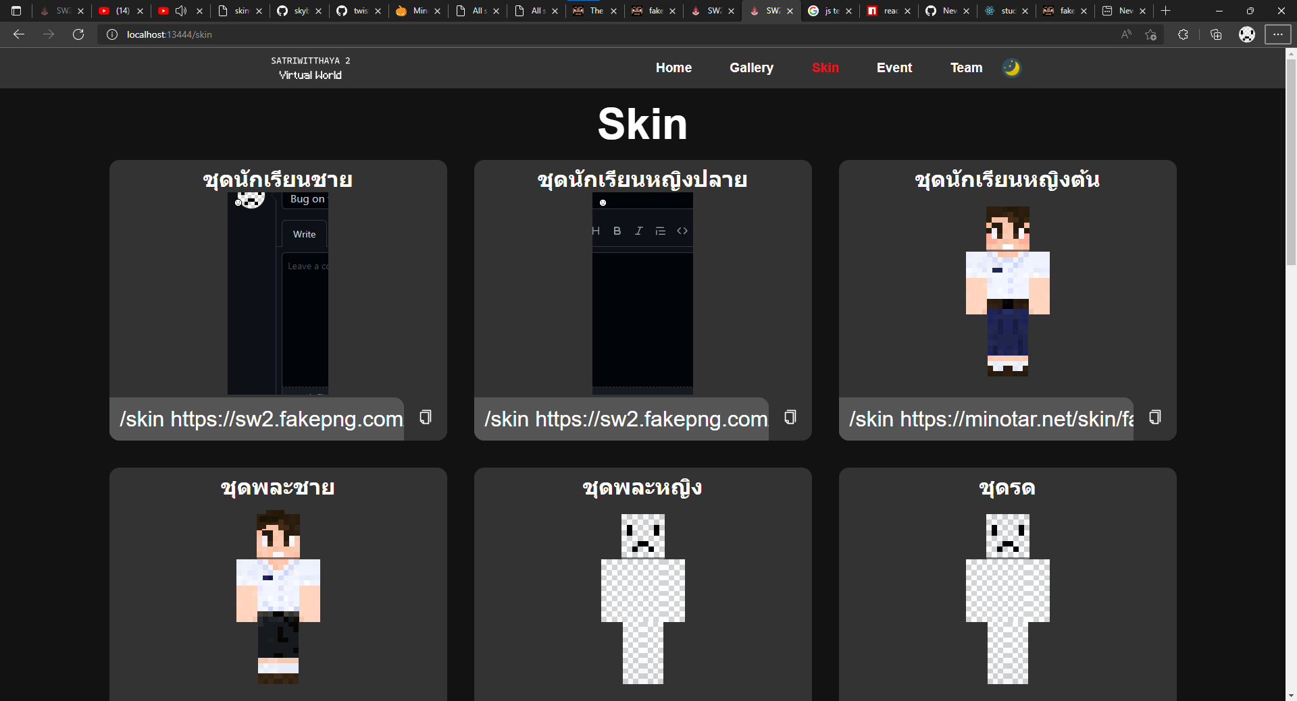Open the tab actions menu at top left
This screenshot has width=1297, height=701.
[x=16, y=11]
